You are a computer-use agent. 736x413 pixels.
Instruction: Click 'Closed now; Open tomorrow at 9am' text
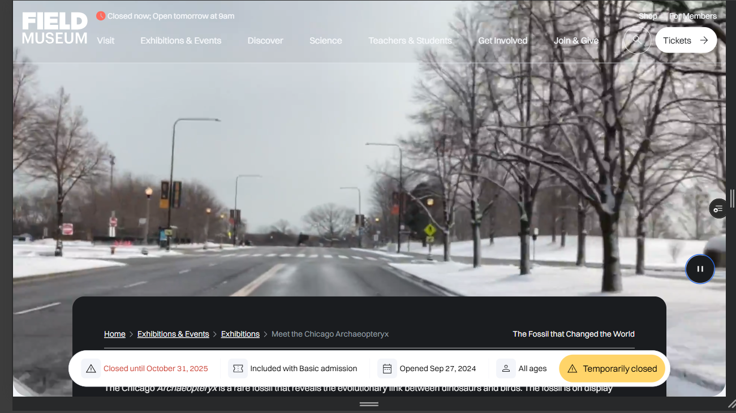coord(171,16)
